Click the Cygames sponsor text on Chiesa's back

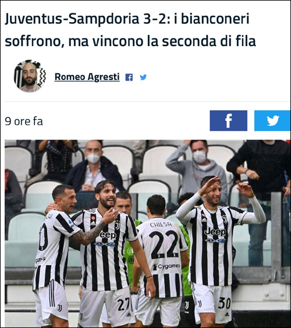click(166, 267)
